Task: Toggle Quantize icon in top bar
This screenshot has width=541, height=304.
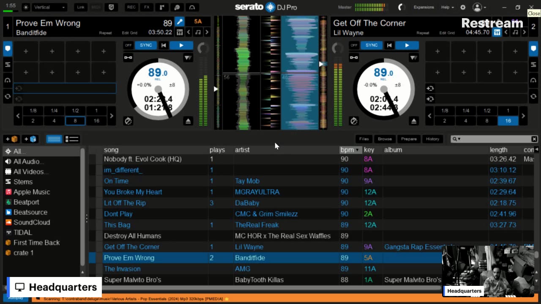Action: (111, 7)
